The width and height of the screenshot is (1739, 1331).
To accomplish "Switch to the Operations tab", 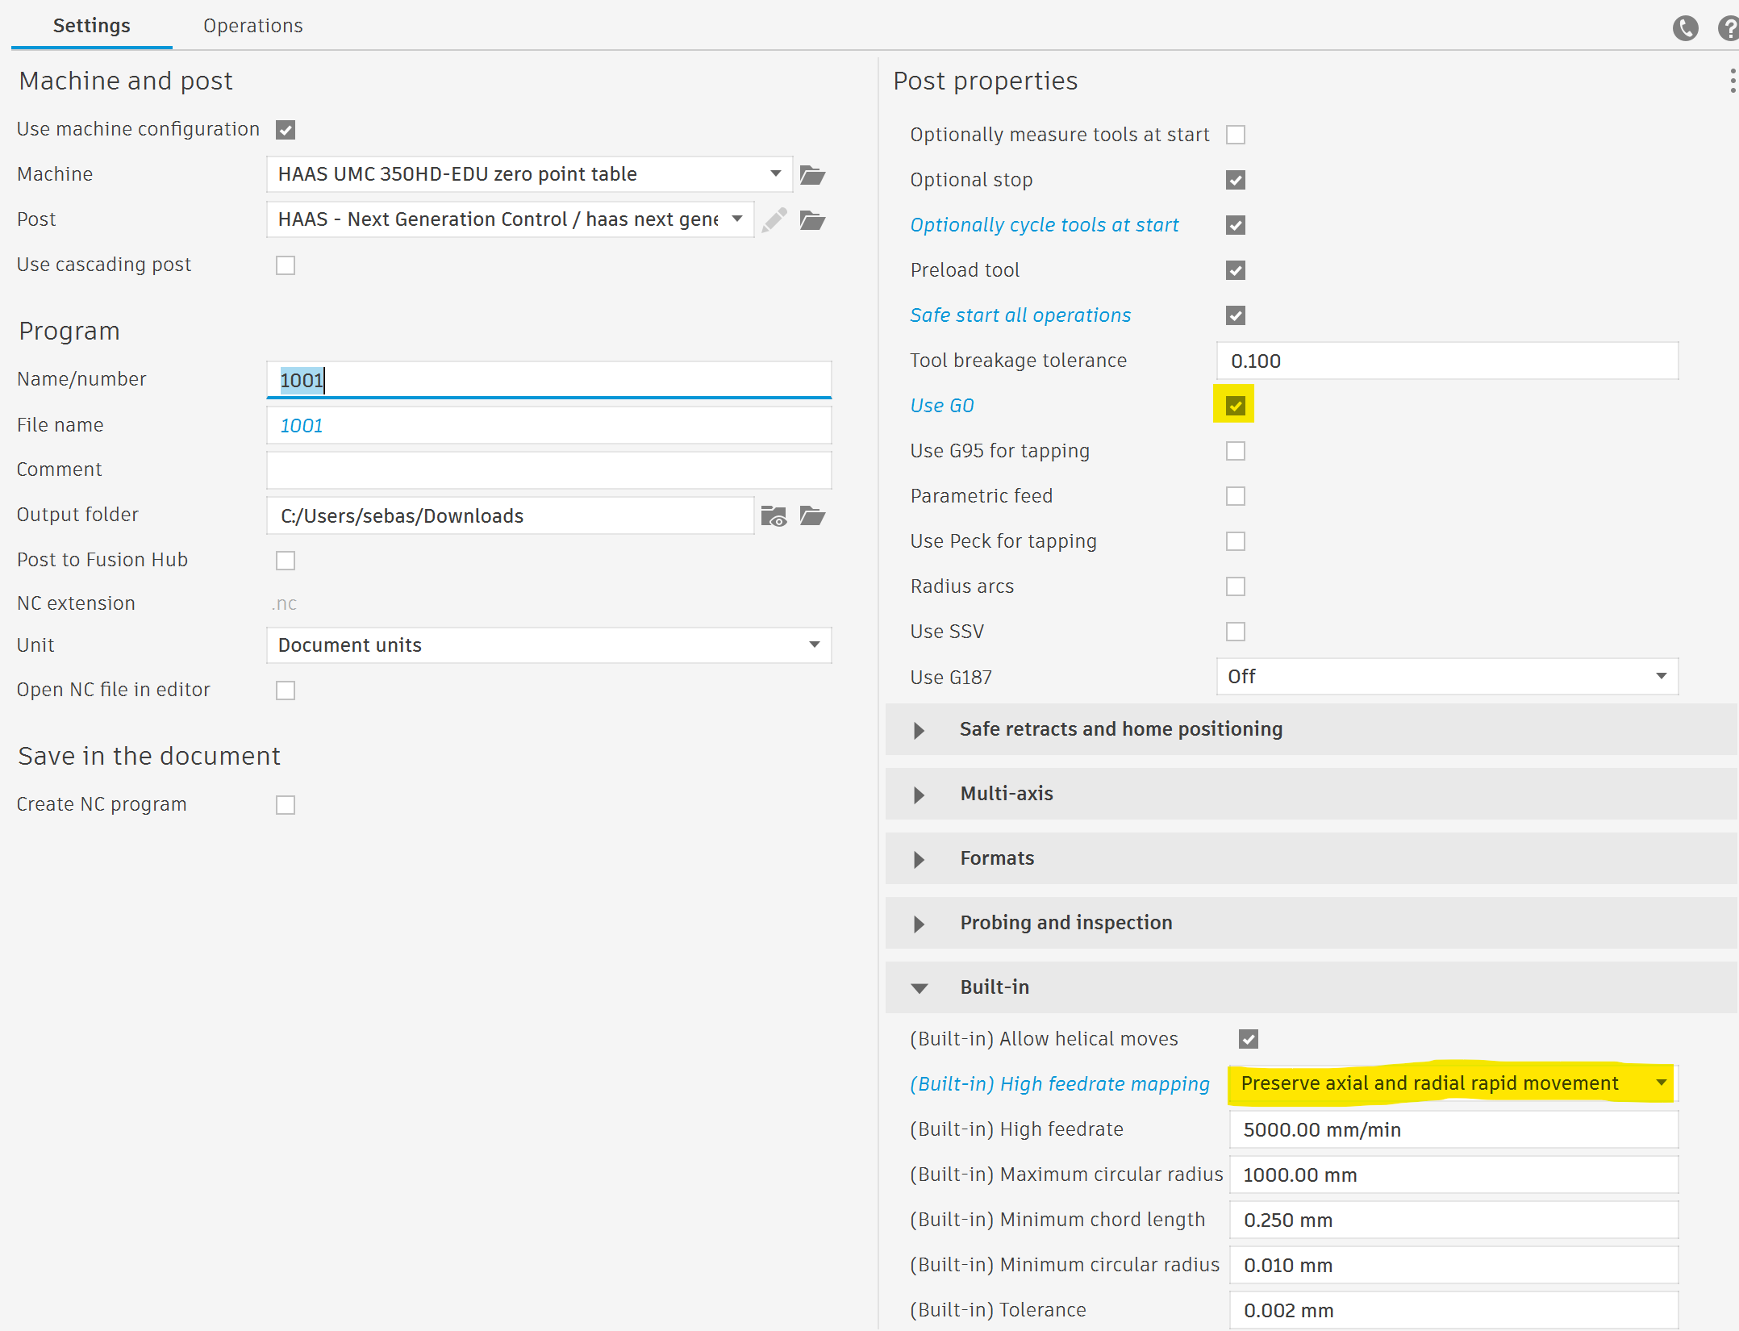I will [x=253, y=26].
